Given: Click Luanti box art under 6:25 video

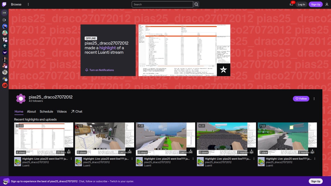Looking at the screenshot, I should click(x=200, y=162).
